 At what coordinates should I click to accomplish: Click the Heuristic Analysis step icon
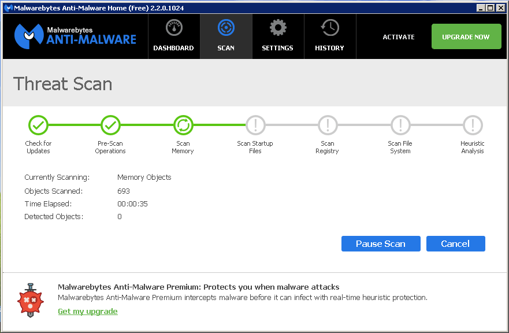473,125
